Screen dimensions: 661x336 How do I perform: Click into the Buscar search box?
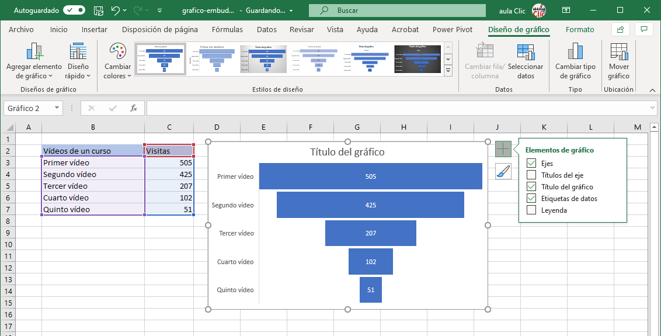[x=397, y=11]
